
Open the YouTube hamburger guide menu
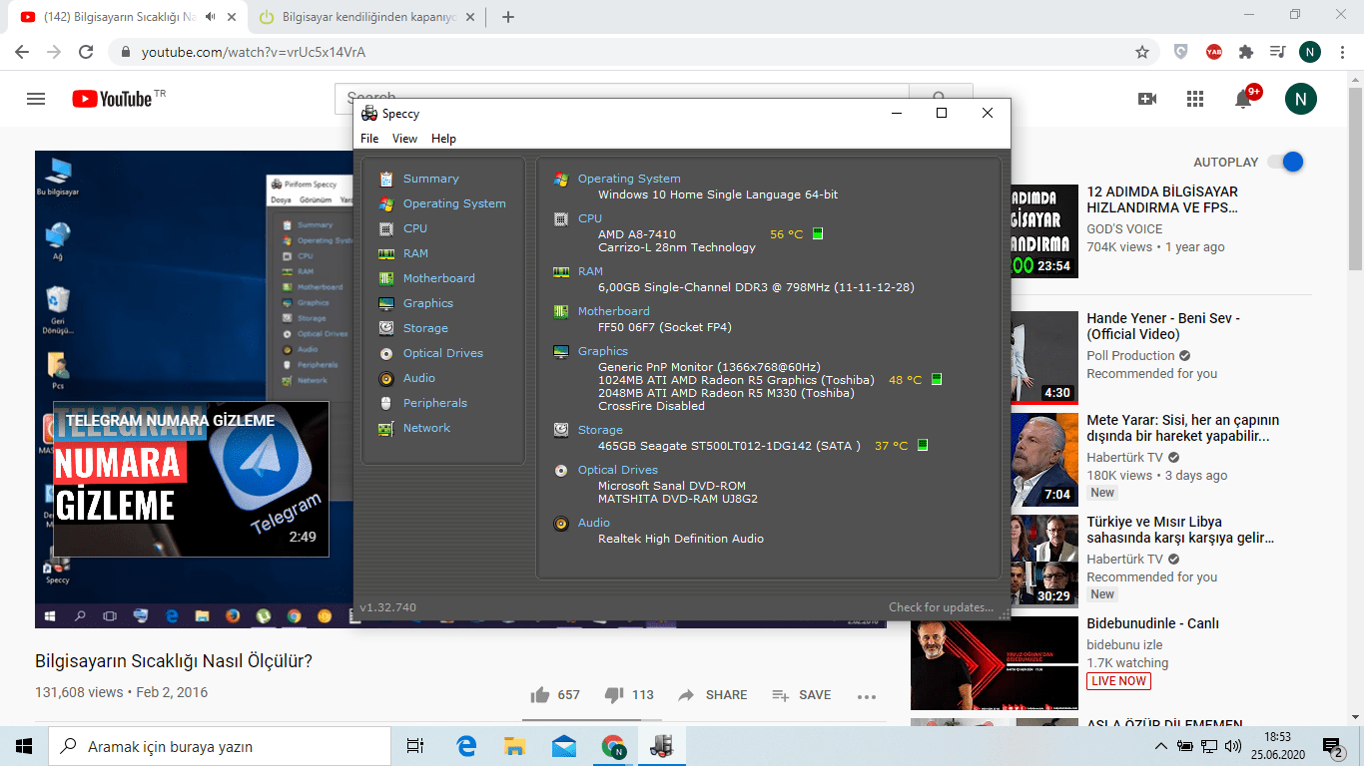coord(36,99)
